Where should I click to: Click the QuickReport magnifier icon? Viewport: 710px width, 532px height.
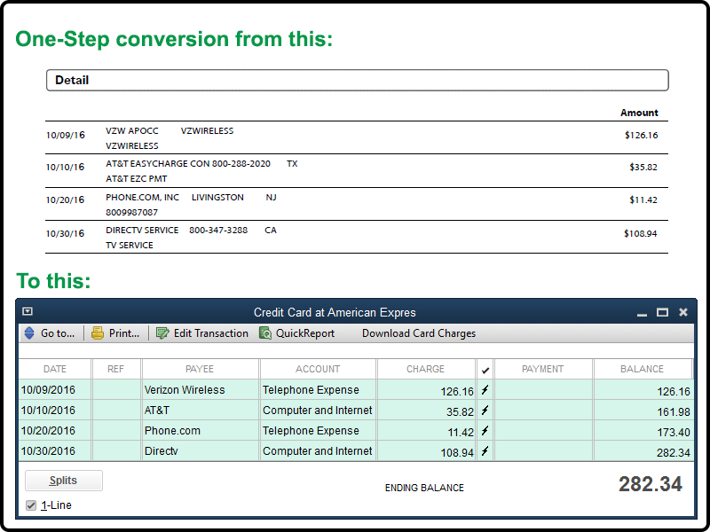(x=265, y=333)
